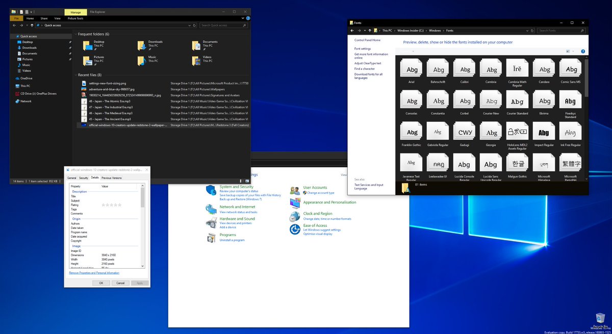This screenshot has height=334, width=612.
Task: Switch to the View ribbon tab
Action: click(57, 18)
